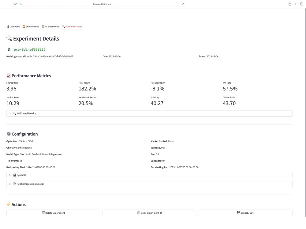
Task: Expand the Symbols section
Action: coord(149,175)
